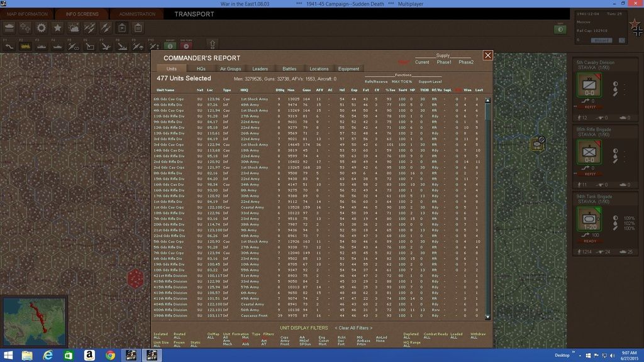
Task: Click the red End Turn play button
Action: (x=186, y=46)
